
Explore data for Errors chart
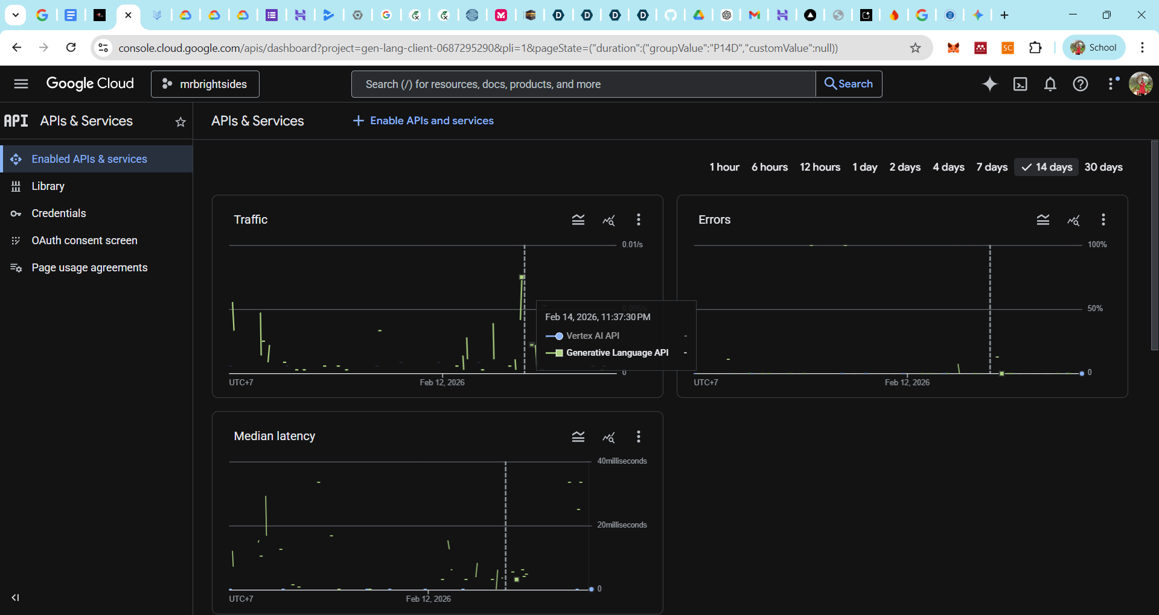pos(1073,220)
